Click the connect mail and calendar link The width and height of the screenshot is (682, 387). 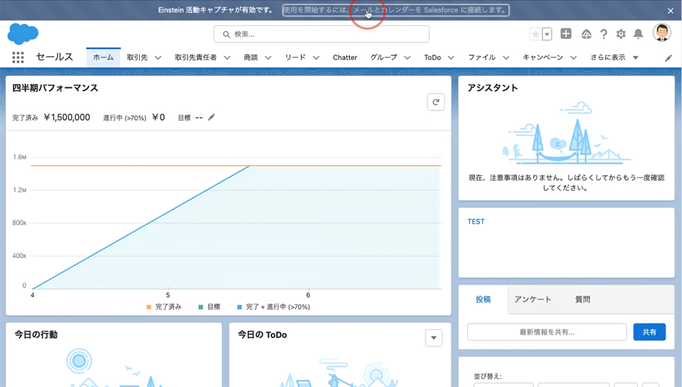coord(396,10)
